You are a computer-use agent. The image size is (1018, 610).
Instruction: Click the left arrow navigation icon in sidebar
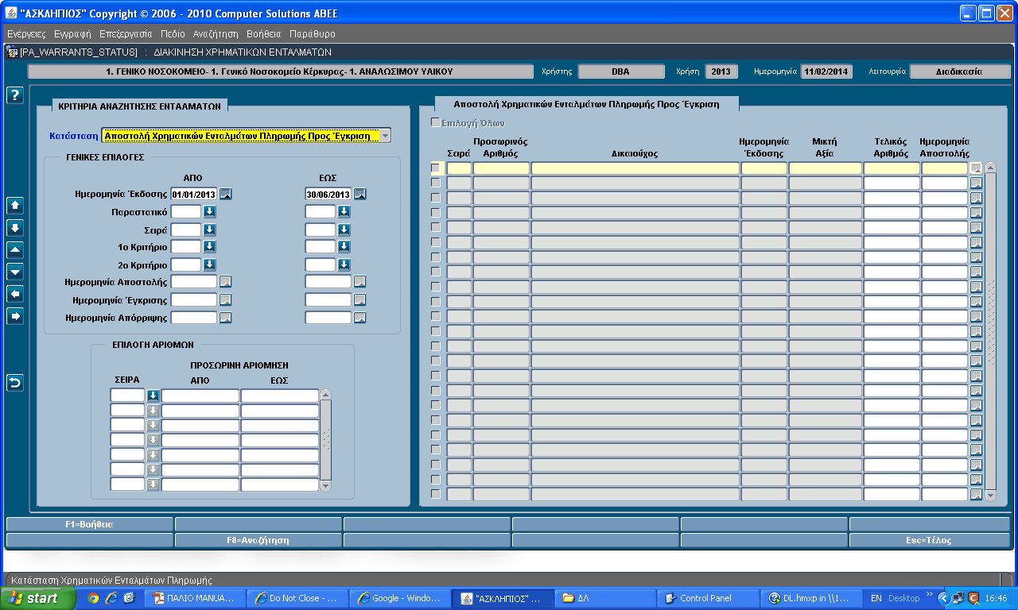15,294
